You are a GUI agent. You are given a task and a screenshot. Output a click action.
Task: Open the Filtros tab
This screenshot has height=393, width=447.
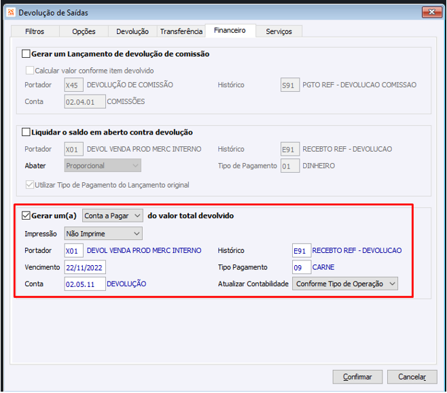pos(35,31)
